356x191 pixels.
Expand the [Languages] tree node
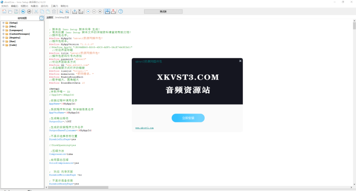tap(4, 30)
